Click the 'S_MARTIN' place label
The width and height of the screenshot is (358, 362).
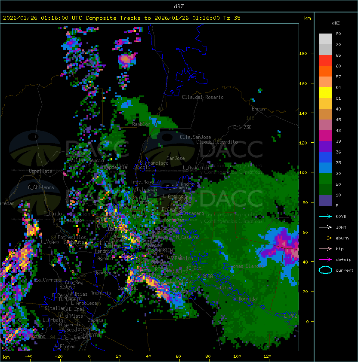163,251
